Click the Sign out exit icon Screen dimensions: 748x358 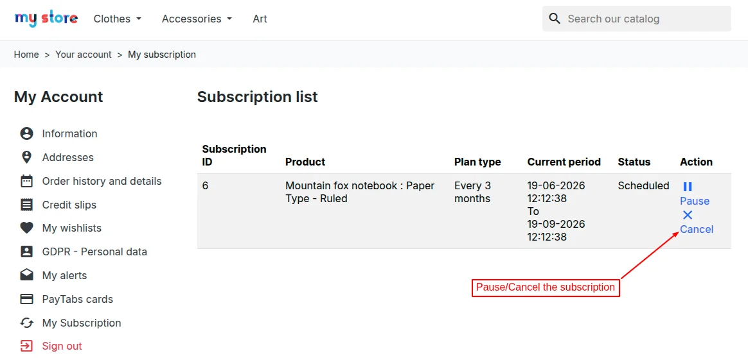(27, 346)
